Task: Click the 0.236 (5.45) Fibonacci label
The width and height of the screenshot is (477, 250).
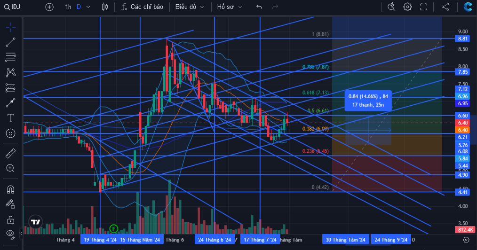Action: [x=316, y=151]
